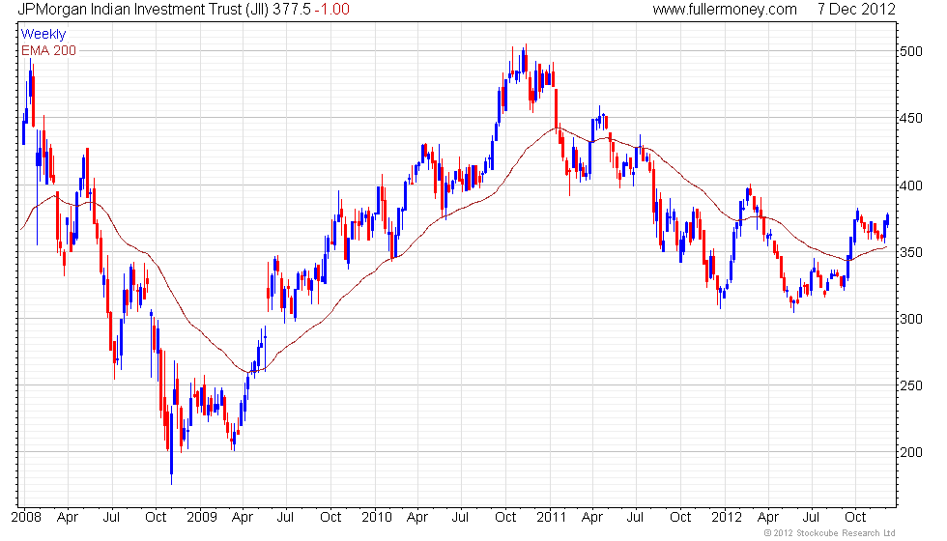Click the 450 price axis label

pos(911,118)
